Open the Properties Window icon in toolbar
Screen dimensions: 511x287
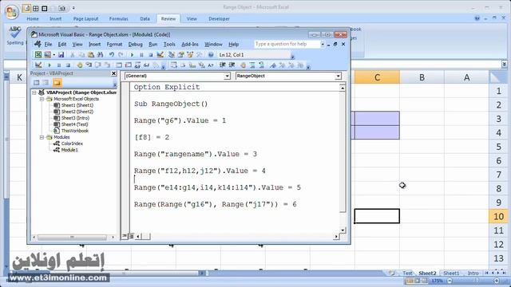181,55
